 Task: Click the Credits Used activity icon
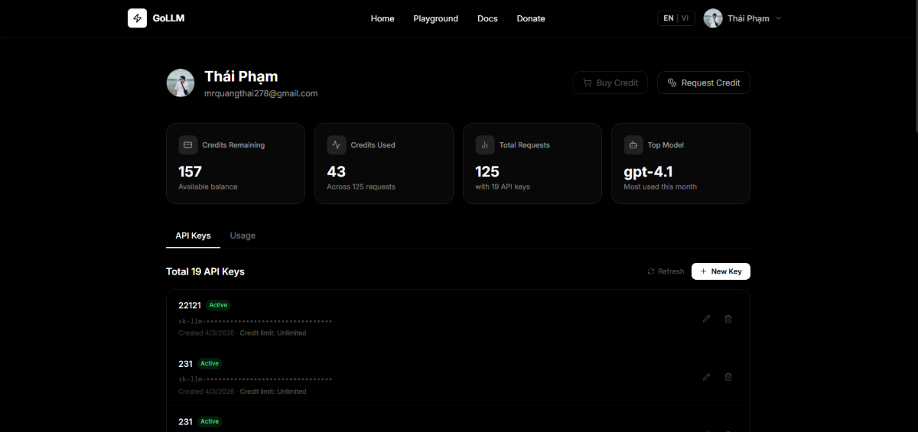click(x=337, y=145)
